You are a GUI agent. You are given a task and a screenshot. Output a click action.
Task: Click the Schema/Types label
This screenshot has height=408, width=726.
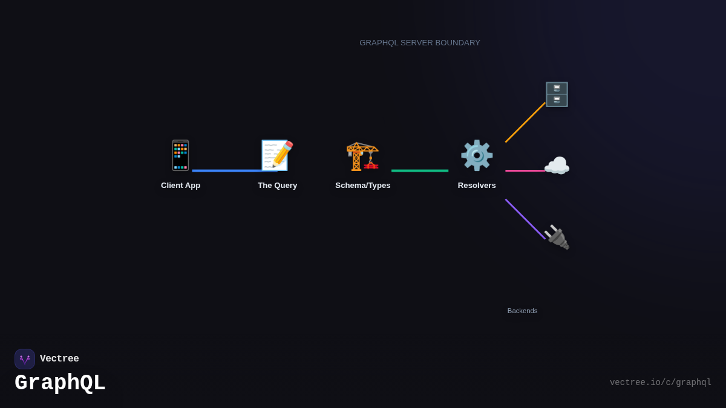coord(362,185)
